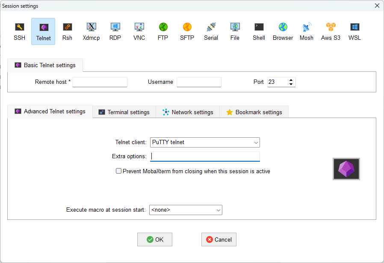Click the Extra options text field
Screen dimensions: 384x263
coord(205,157)
